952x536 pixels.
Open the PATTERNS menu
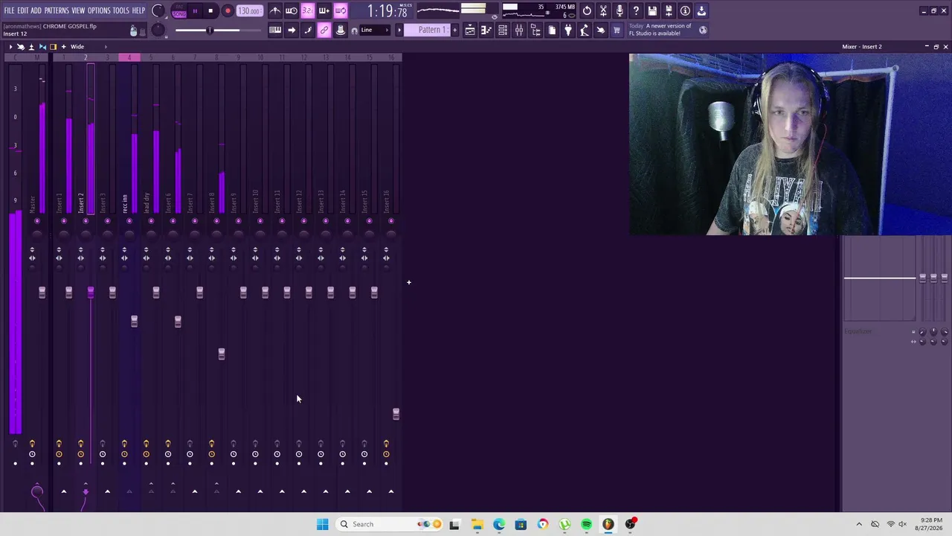coord(57,11)
